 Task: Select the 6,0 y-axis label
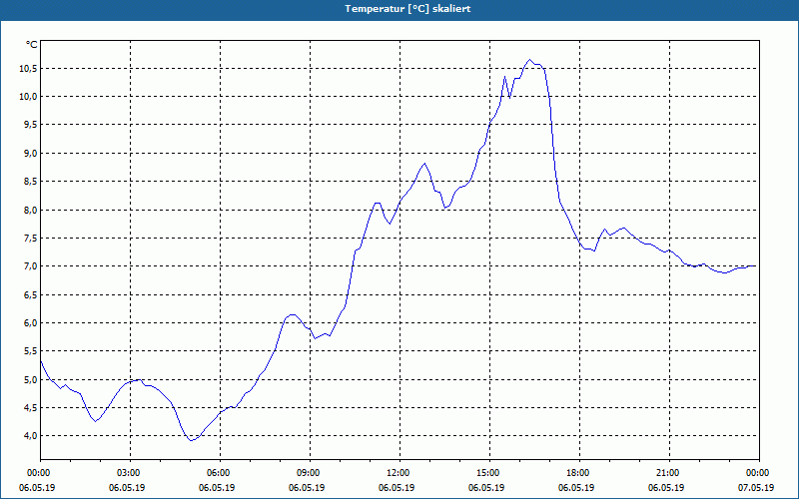[x=30, y=322]
